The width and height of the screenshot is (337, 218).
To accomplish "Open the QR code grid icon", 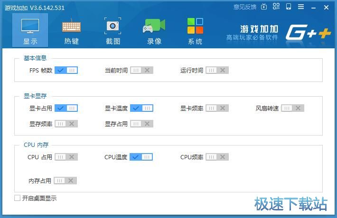I will coord(276,7).
